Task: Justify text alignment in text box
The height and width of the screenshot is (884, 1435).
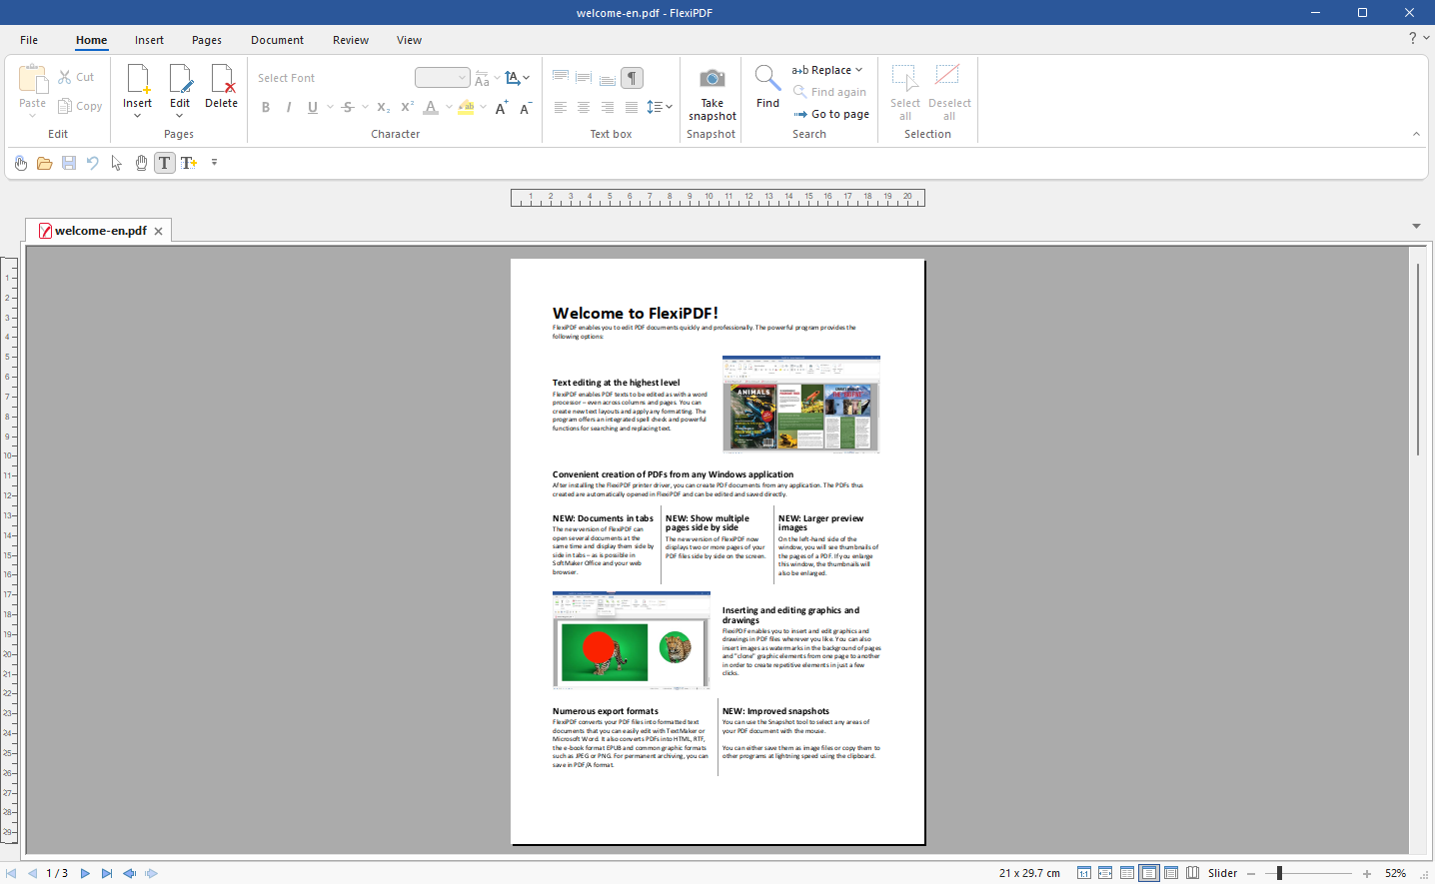Action: coord(632,107)
